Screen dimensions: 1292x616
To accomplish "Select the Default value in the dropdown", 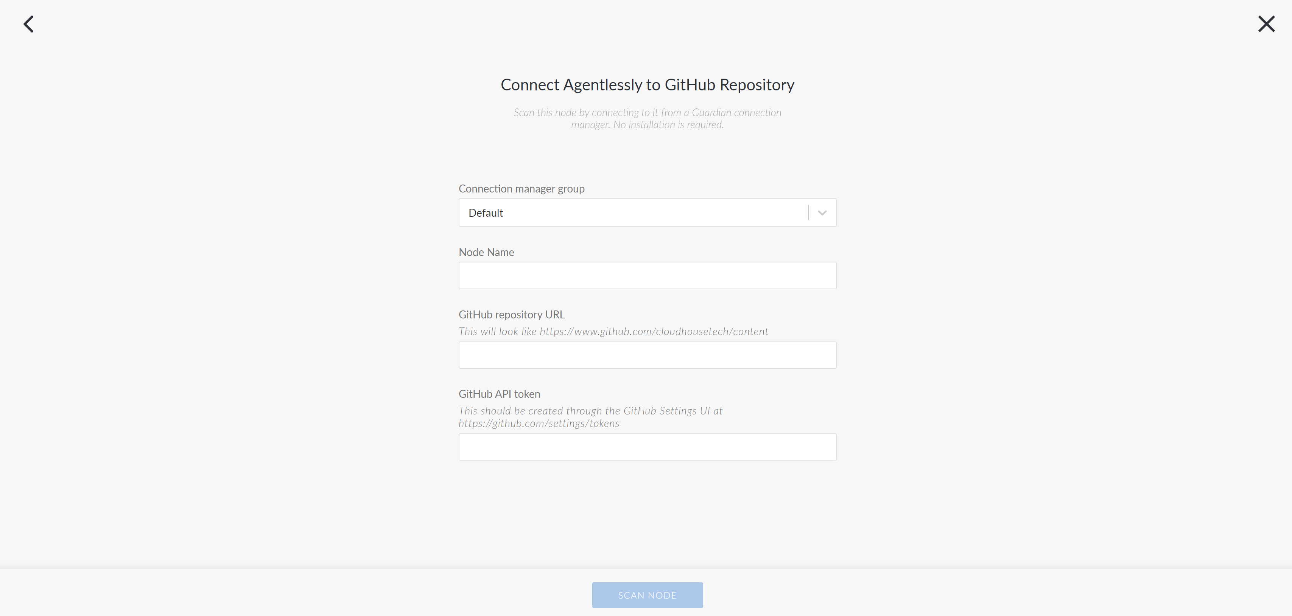I will (486, 213).
